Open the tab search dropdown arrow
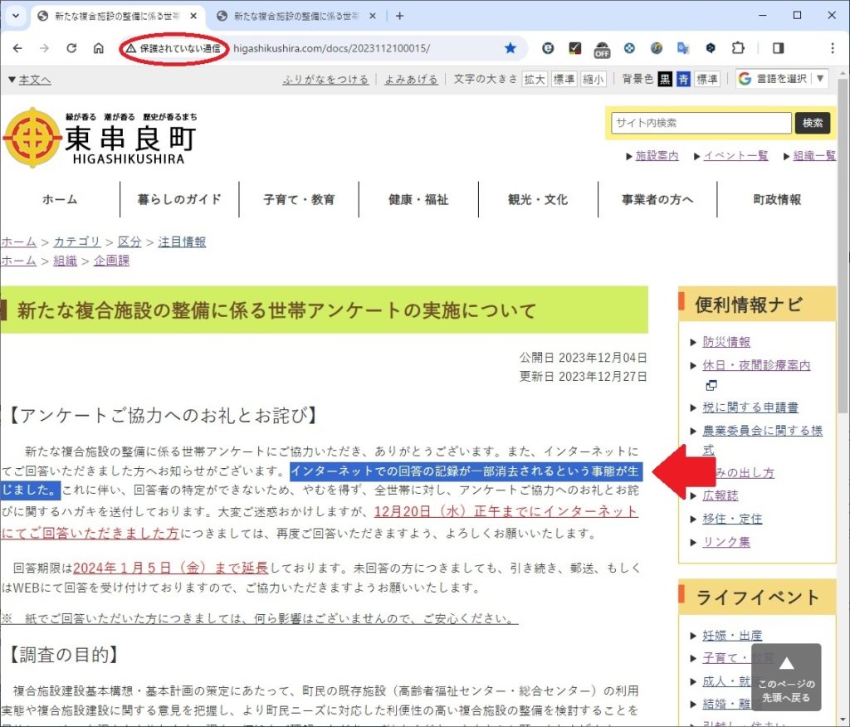 click(x=15, y=16)
